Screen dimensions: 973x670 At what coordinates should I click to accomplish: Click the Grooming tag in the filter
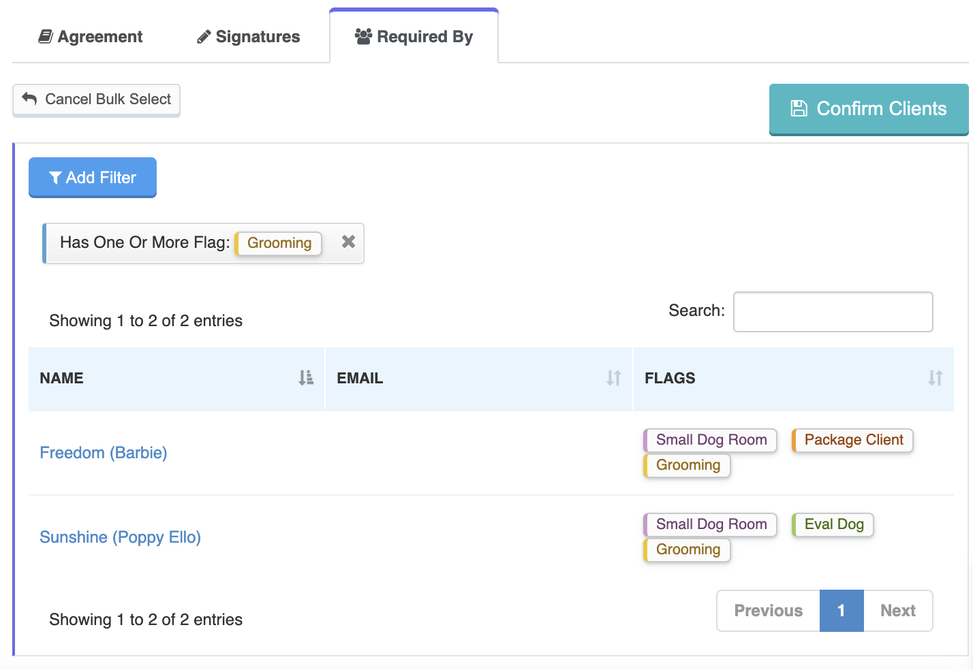279,243
